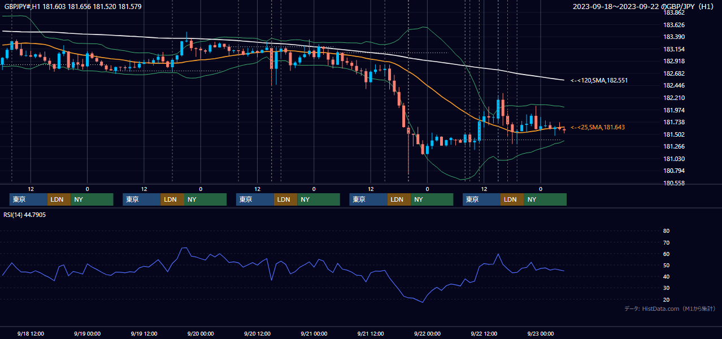Image resolution: width=722 pixels, height=339 pixels.
Task: Click RSI scale level 80
Action: click(666, 231)
